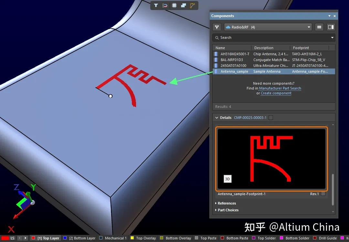Click the blue Bottom Layer color swatch
The height and width of the screenshot is (242, 349).
tap(65, 238)
